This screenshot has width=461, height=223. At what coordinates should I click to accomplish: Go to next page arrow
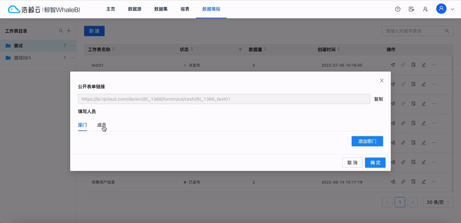413,202
